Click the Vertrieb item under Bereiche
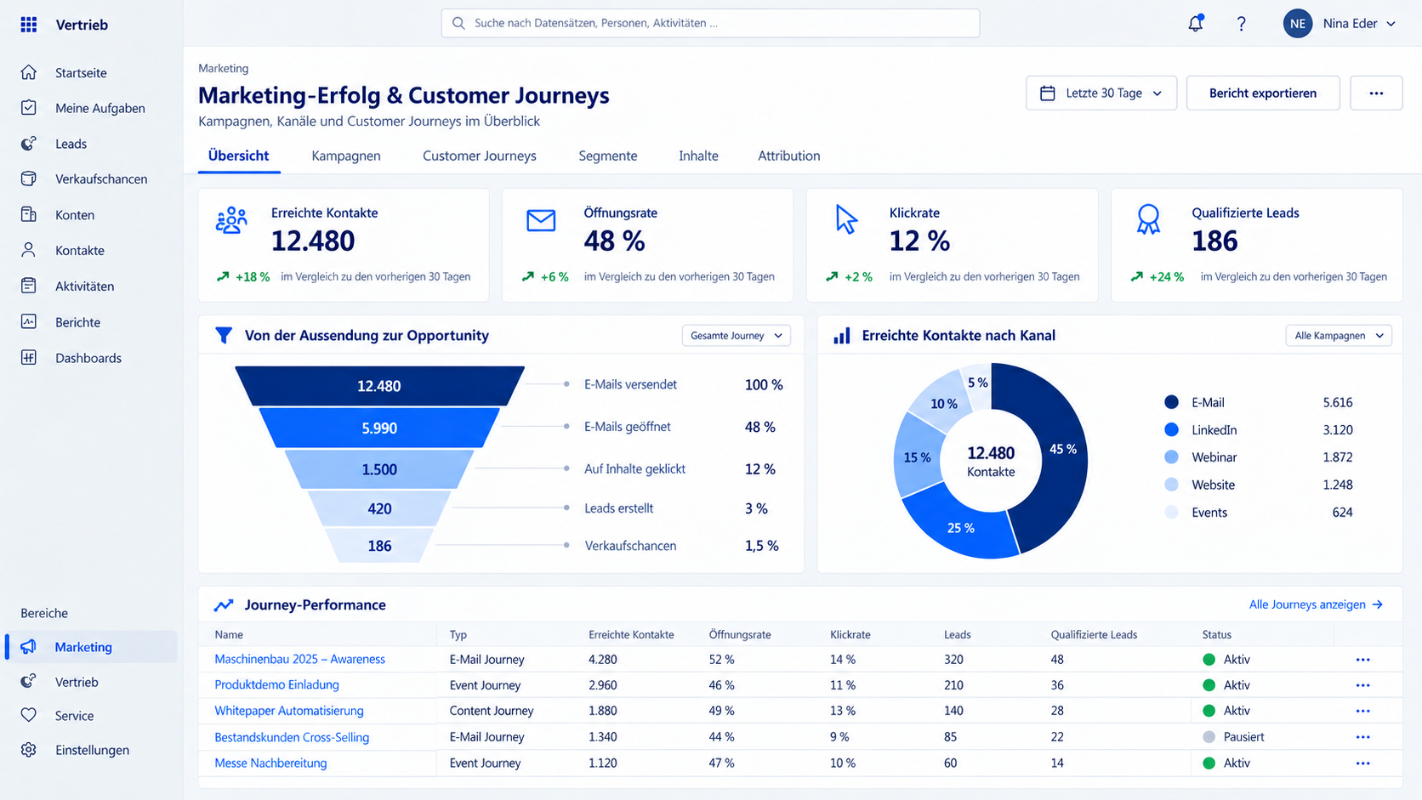 point(77,682)
